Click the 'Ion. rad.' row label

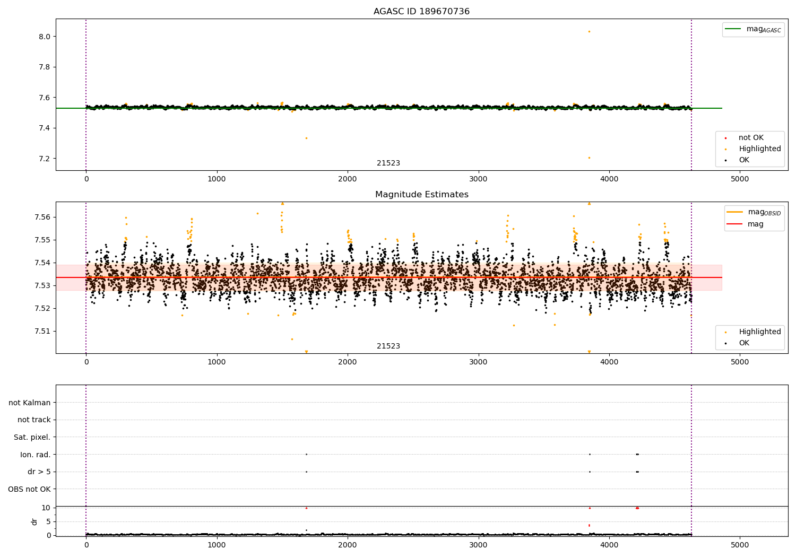click(x=36, y=455)
